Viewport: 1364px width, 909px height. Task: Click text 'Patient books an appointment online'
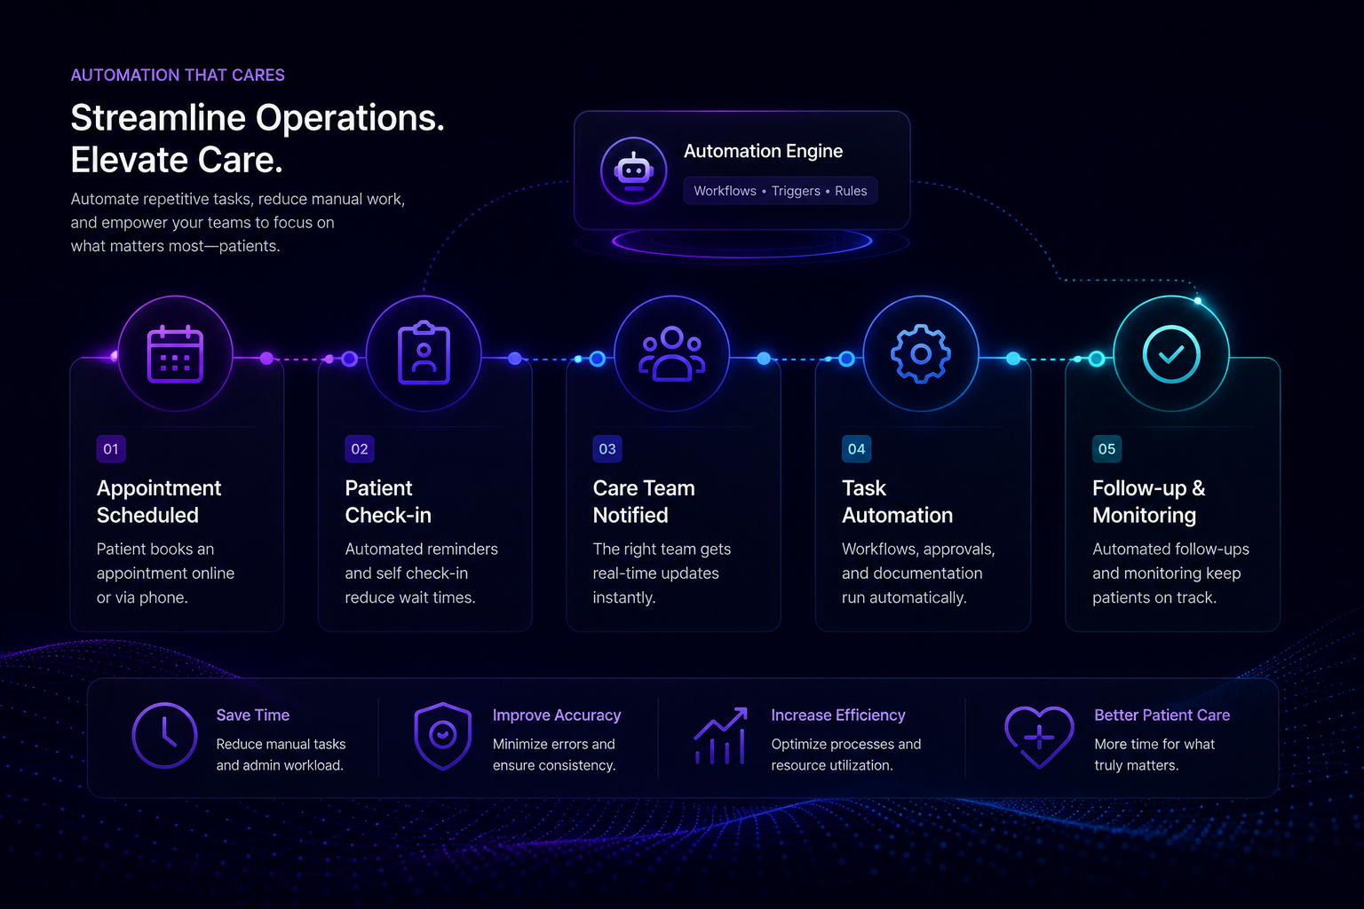pyautogui.click(x=165, y=561)
